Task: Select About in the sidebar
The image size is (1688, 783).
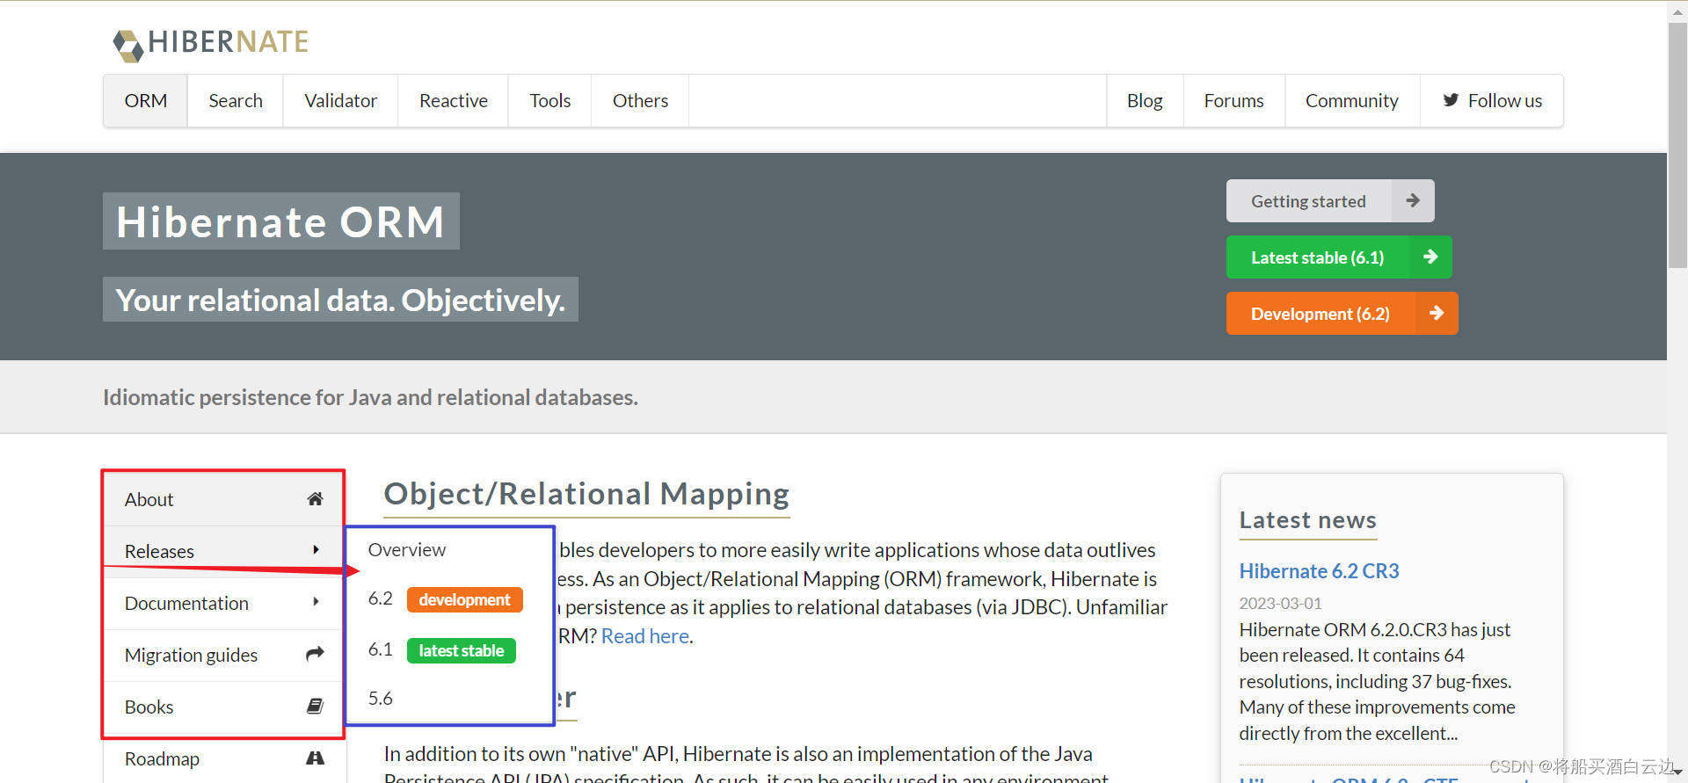Action: (223, 499)
